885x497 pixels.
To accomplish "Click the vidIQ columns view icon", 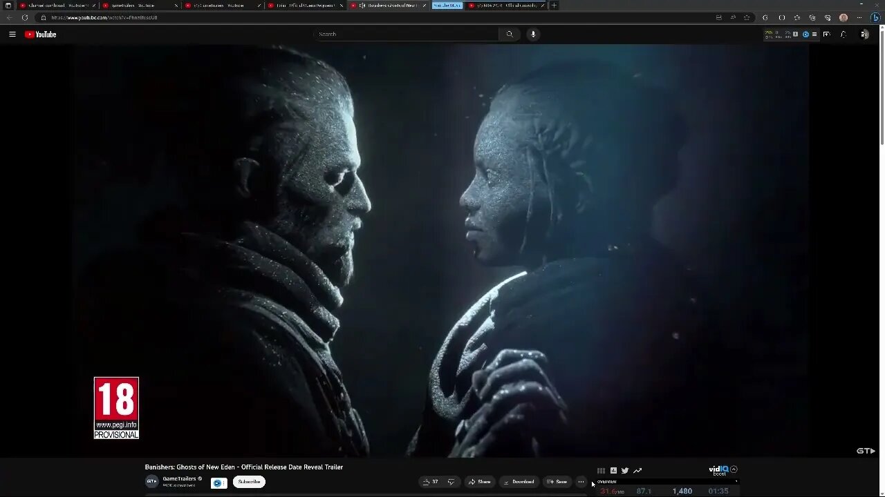I will pyautogui.click(x=601, y=471).
